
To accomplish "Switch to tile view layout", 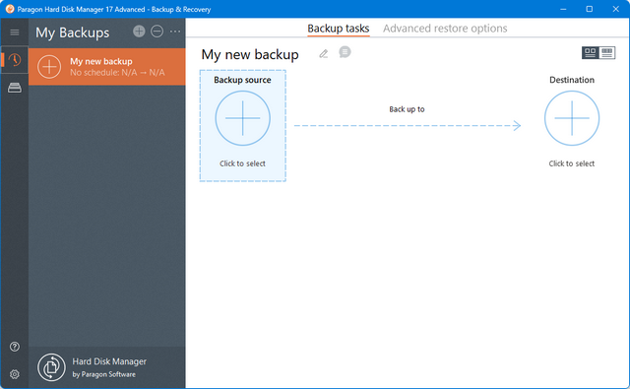I will [591, 52].
